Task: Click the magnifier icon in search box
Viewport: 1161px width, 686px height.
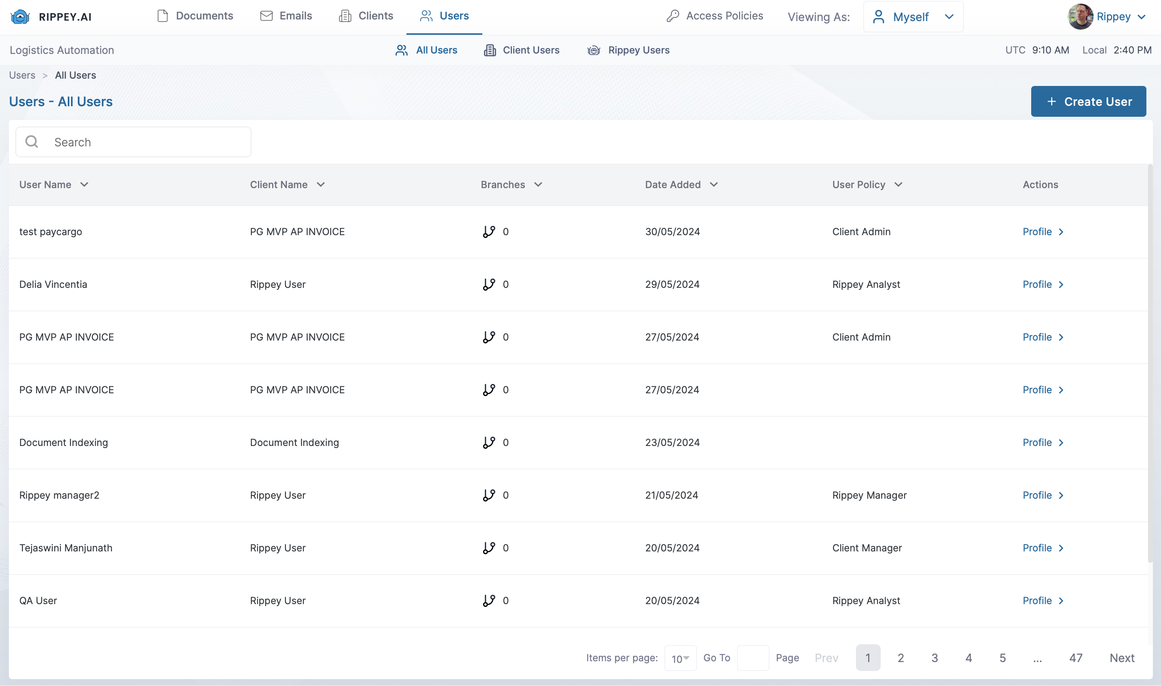Action: (x=32, y=142)
